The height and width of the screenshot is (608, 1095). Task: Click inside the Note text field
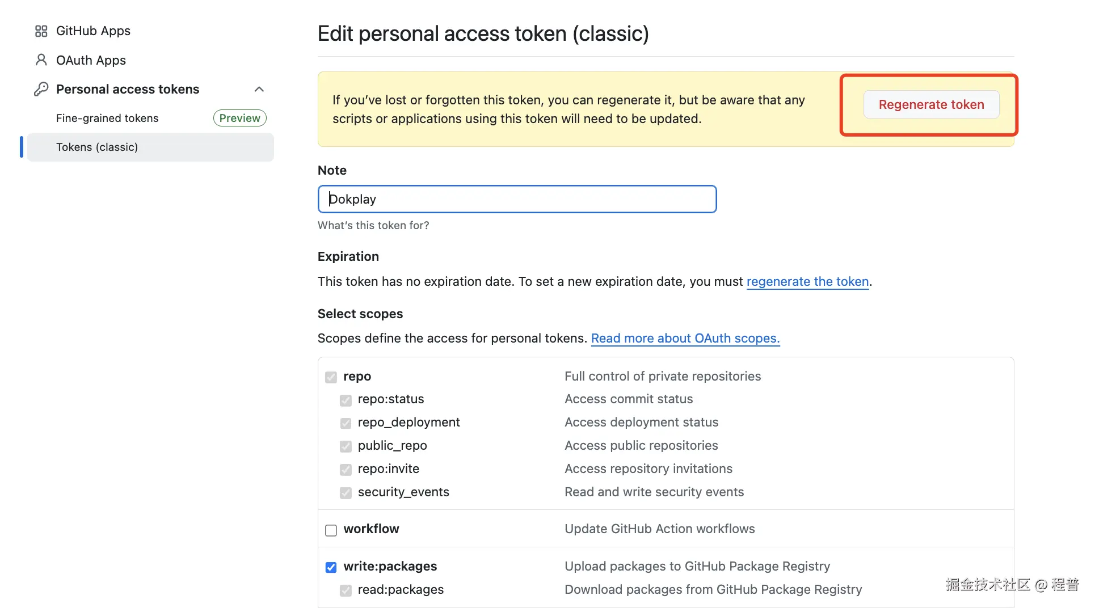pos(516,199)
